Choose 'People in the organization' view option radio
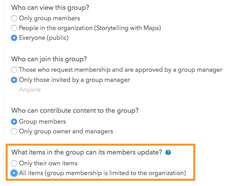This screenshot has width=247, height=186. tap(14, 28)
